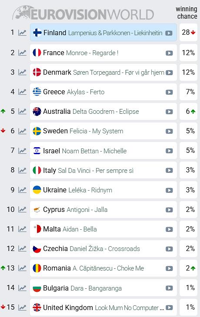
Task: Click the video icon for Czechia's Crossroads
Action: (169, 249)
